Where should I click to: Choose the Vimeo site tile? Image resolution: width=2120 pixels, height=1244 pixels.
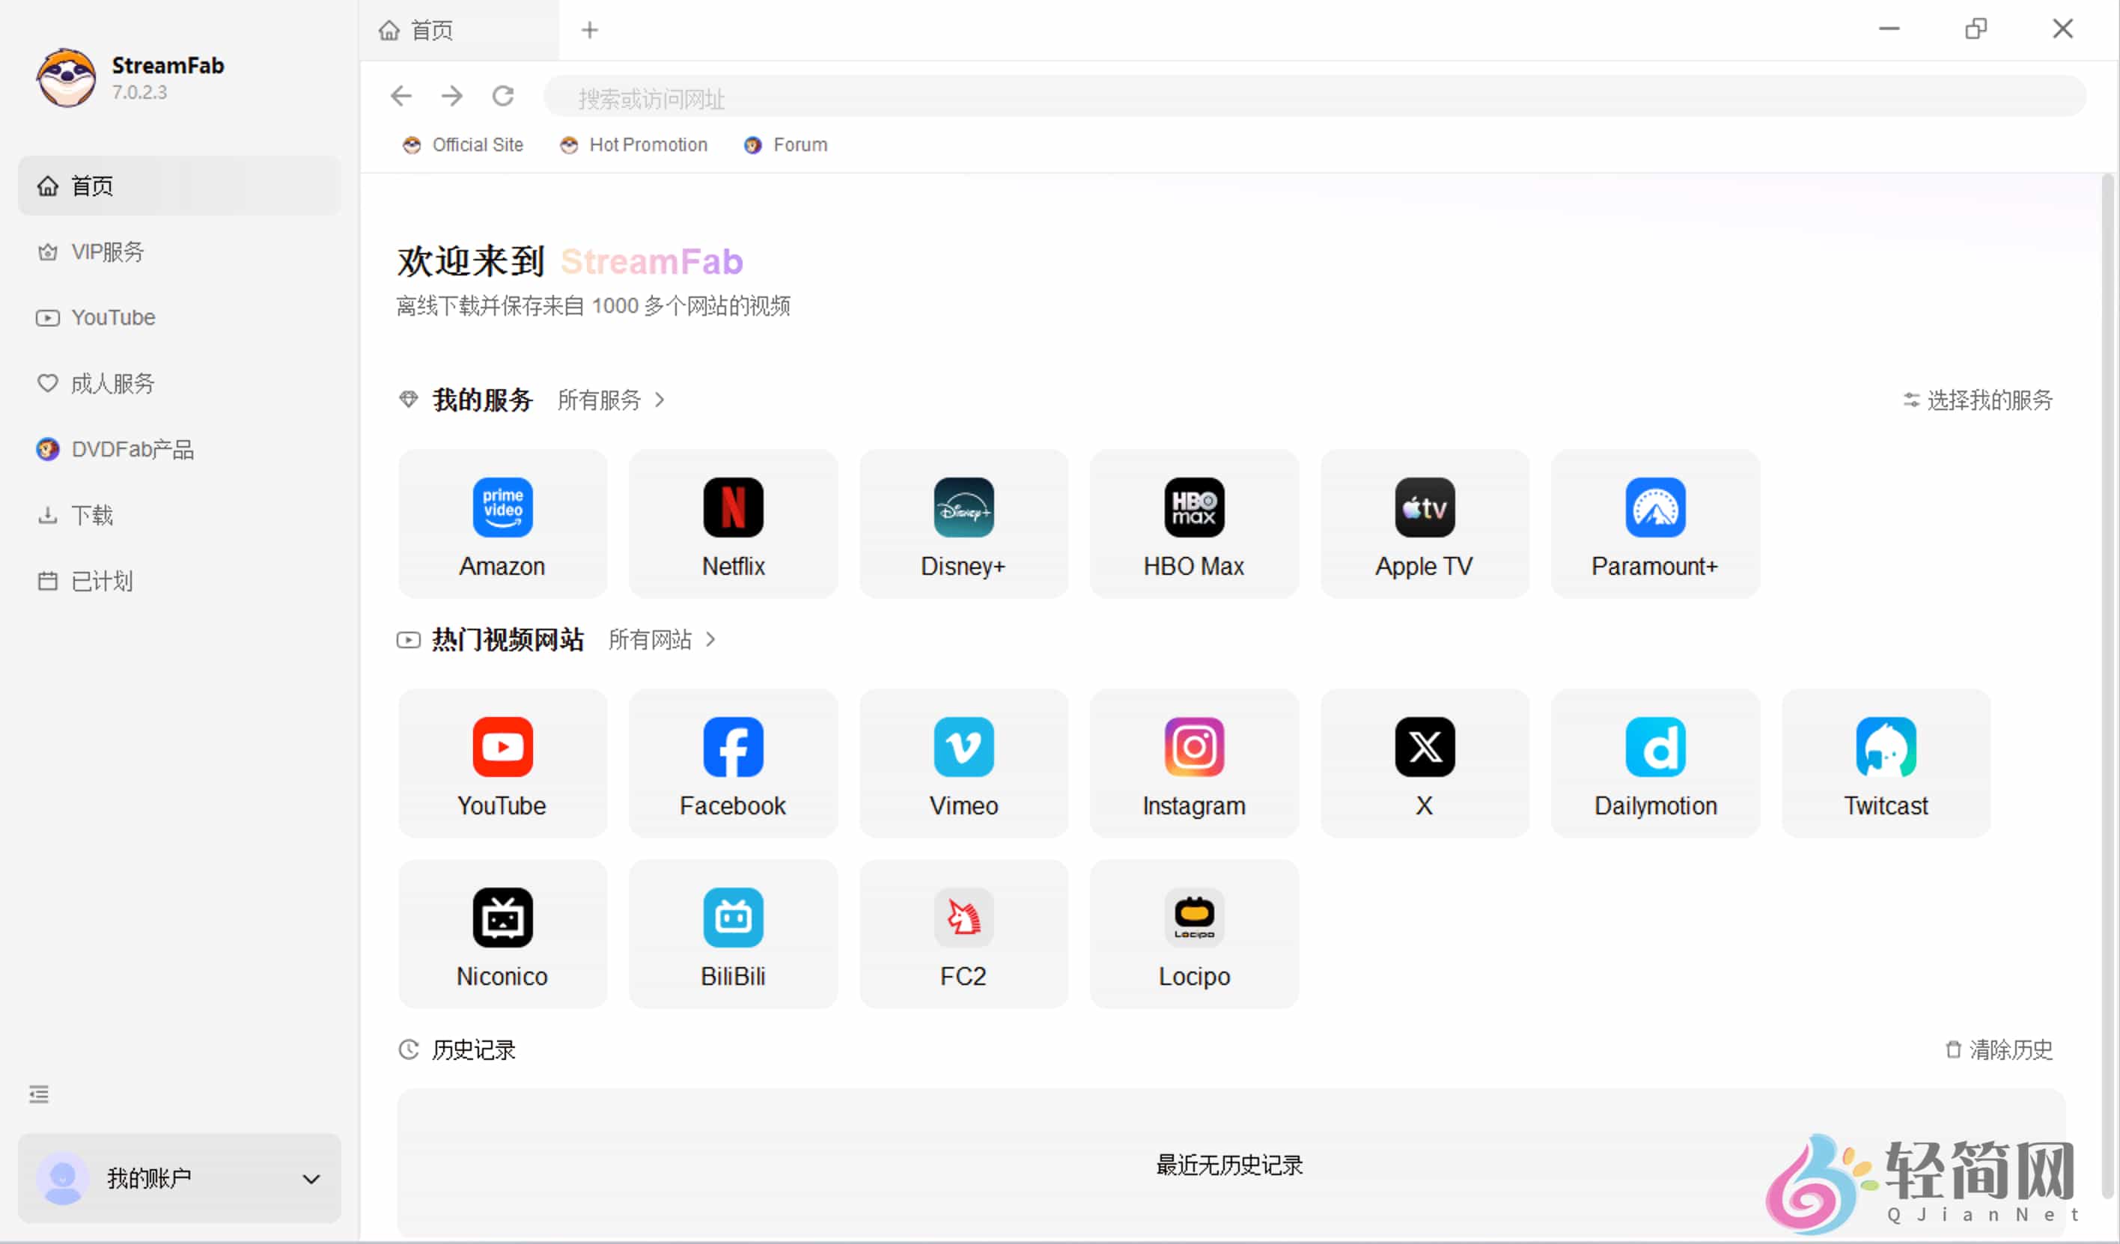[963, 763]
